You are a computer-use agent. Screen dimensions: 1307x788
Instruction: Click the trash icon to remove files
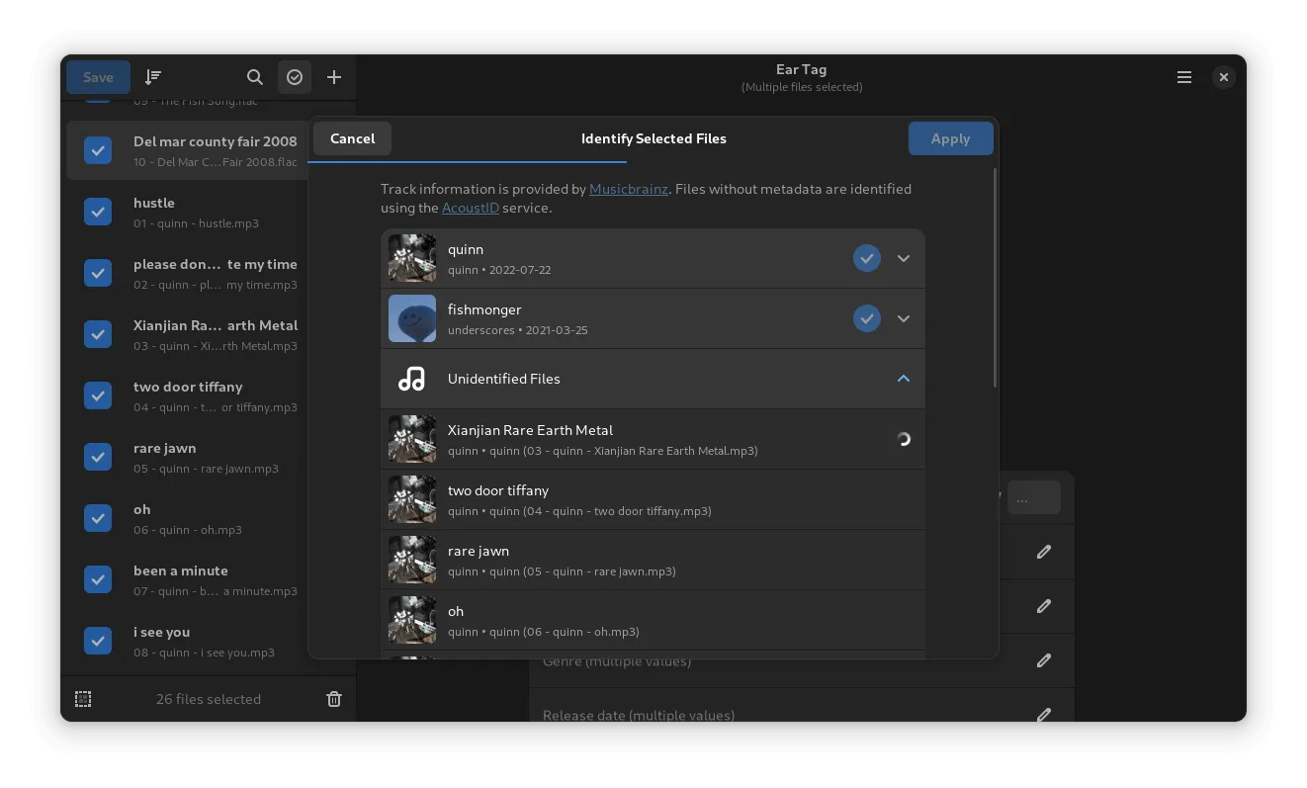tap(334, 699)
